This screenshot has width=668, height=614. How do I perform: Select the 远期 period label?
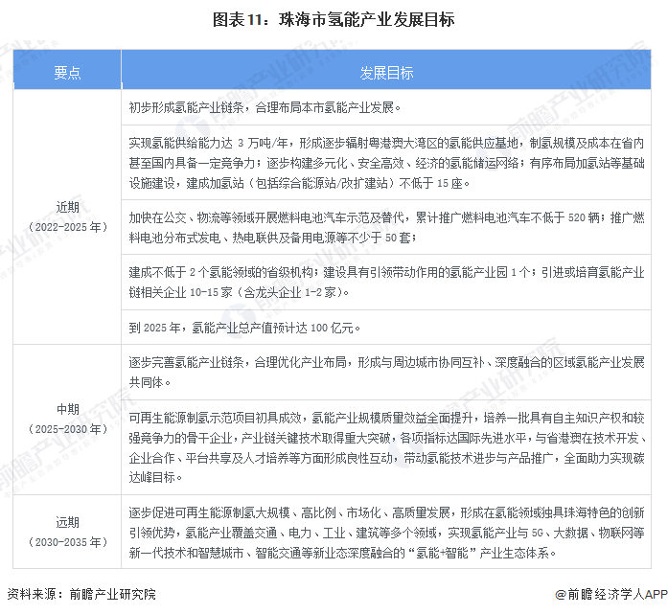click(67, 522)
